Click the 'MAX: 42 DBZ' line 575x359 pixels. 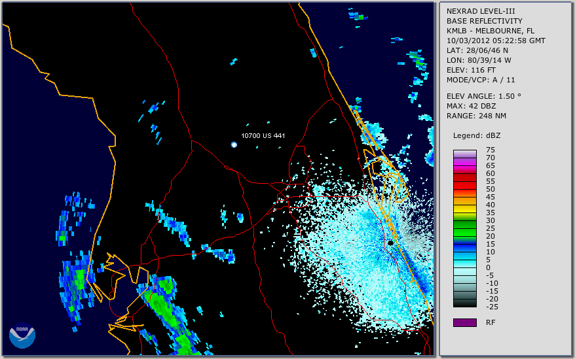471,106
